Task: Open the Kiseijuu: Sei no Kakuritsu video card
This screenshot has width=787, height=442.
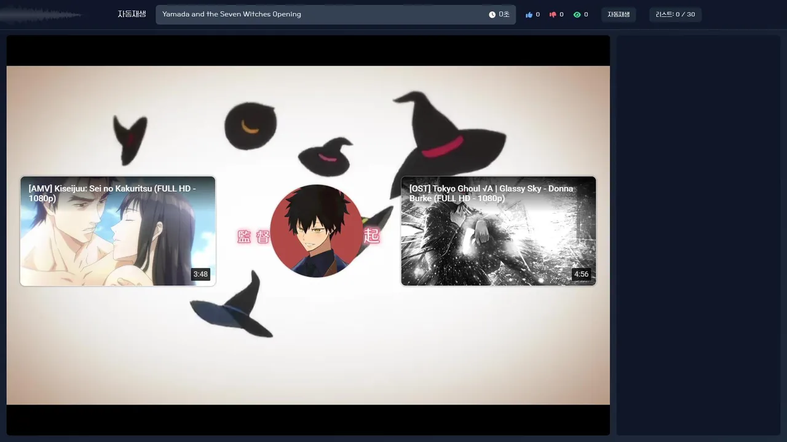Action: [x=118, y=231]
